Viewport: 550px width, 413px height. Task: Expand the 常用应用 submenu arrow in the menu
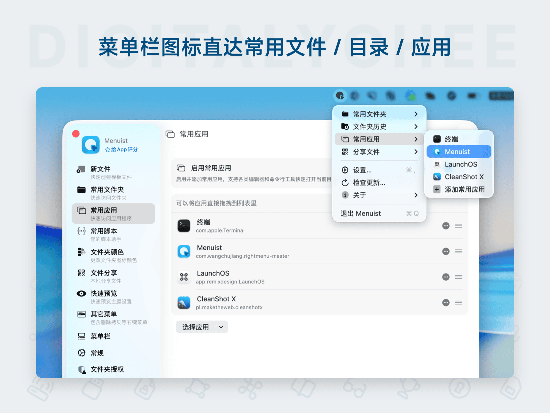pyautogui.click(x=416, y=139)
